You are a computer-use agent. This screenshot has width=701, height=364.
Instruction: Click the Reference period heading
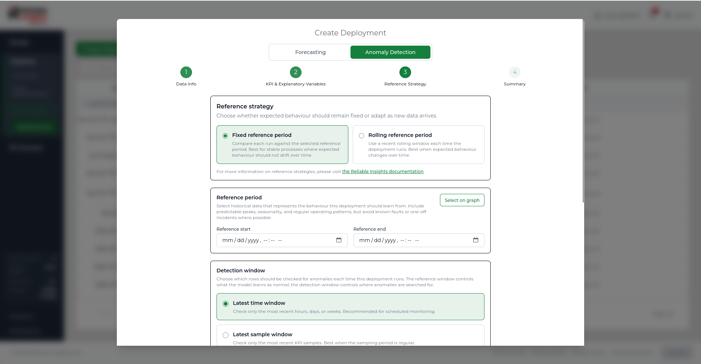(x=239, y=198)
